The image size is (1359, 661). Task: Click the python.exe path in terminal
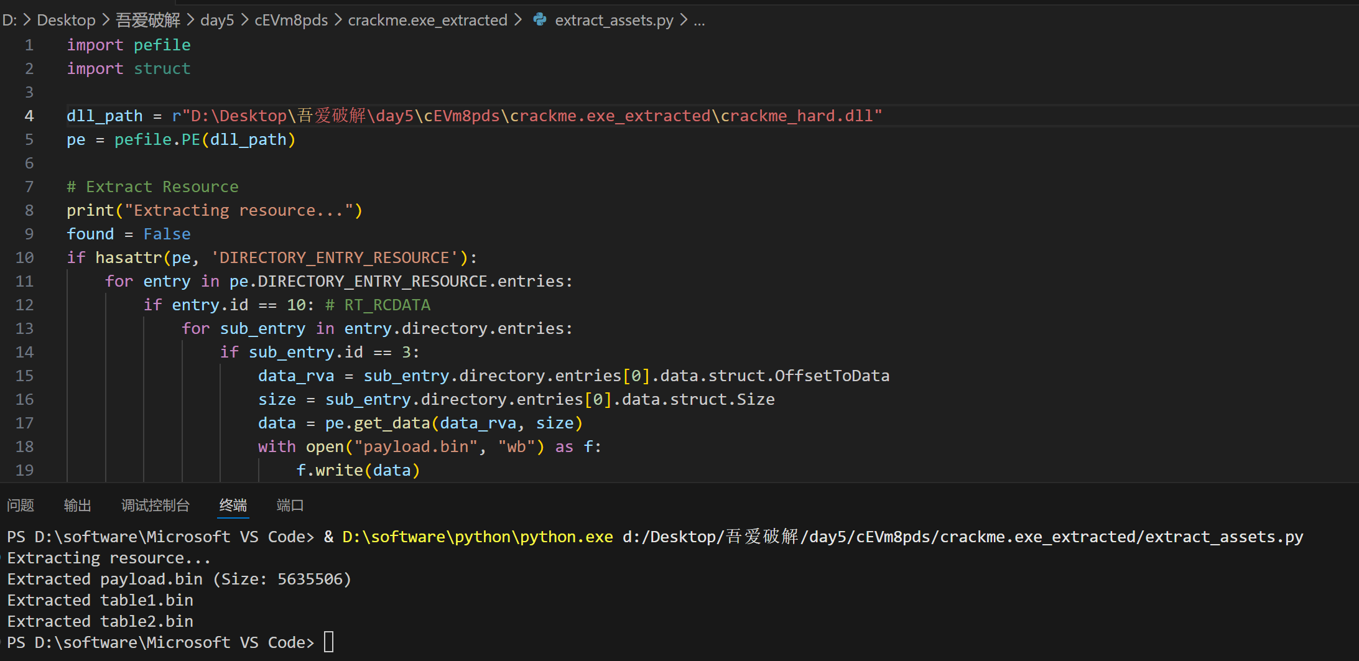click(477, 537)
